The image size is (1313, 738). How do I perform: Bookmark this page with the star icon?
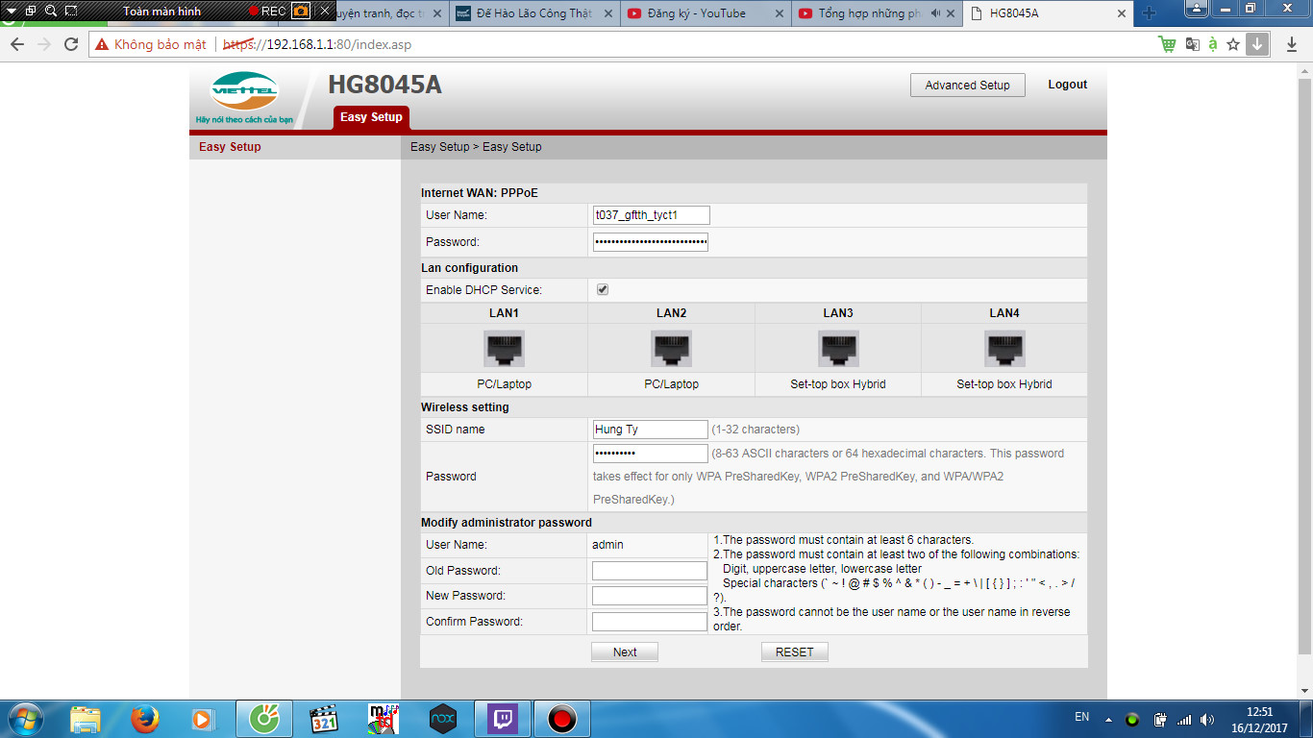click(1233, 44)
